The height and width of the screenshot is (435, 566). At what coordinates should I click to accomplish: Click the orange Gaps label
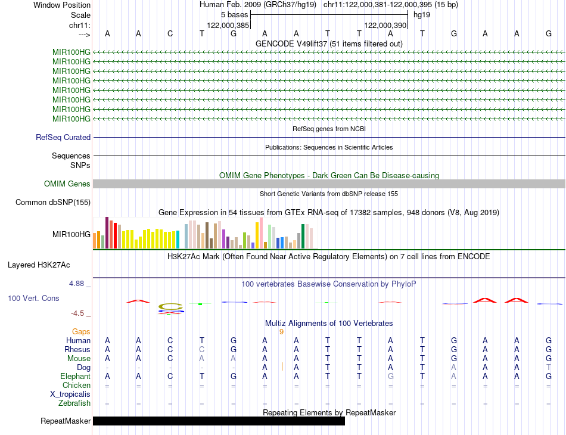pos(81,331)
